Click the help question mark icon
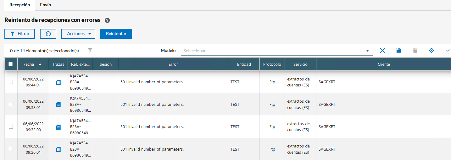Screen dimensions: 451x160 coord(107,20)
